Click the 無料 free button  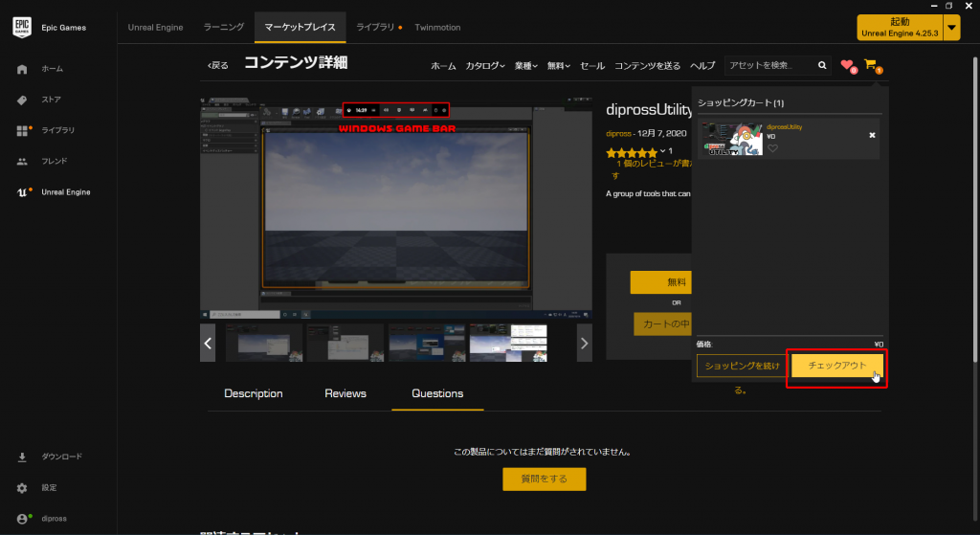click(661, 282)
